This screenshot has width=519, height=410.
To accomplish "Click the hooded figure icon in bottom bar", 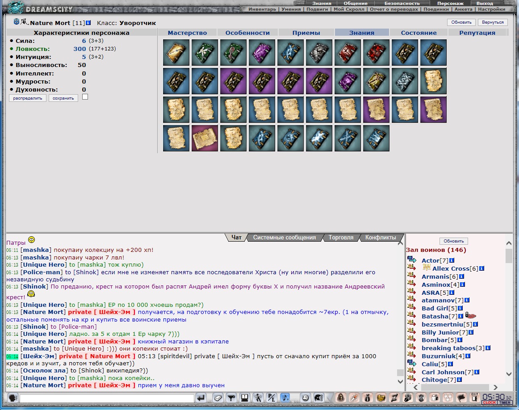I will click(341, 397).
